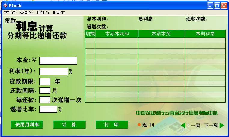Click the 分期等比递增还款 heading
This screenshot has height=137, width=229.
point(37,35)
